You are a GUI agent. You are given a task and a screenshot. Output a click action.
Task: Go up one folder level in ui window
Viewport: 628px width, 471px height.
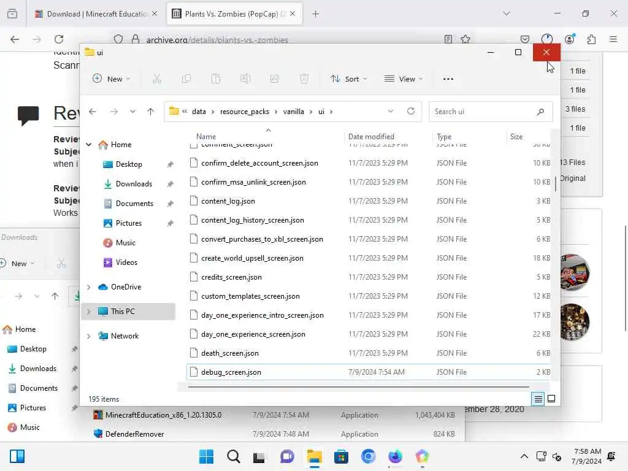[151, 112]
